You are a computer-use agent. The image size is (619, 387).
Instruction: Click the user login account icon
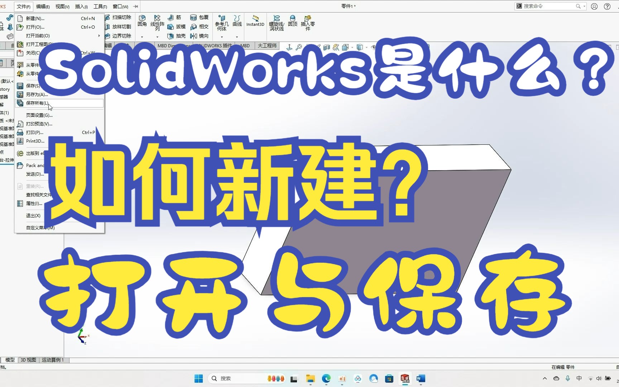point(594,6)
